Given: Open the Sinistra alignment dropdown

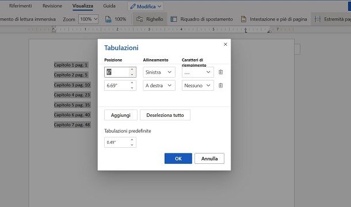Looking at the screenshot, I should tap(159, 72).
